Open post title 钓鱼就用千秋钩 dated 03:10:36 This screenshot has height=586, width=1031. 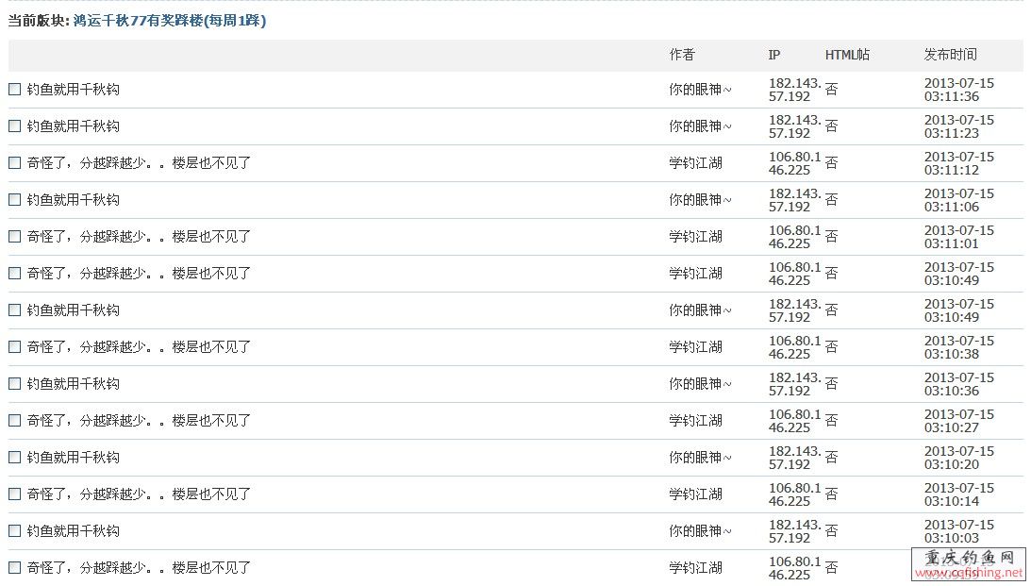click(x=73, y=384)
